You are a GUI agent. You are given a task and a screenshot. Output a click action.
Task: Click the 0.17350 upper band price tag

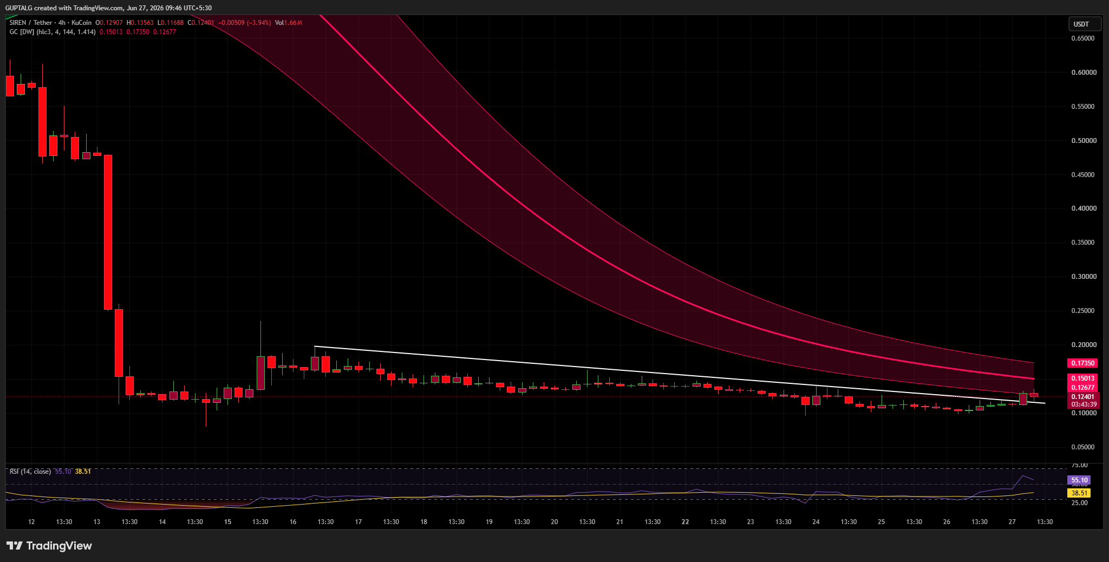tap(1082, 363)
